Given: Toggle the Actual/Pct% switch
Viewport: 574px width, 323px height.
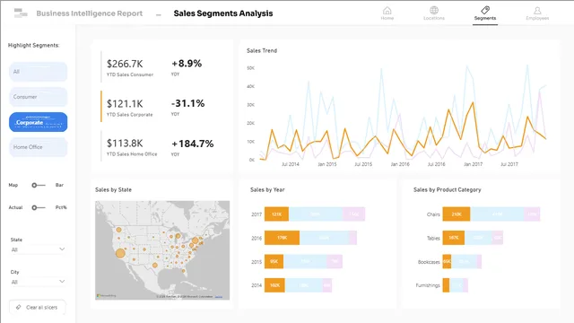Looking at the screenshot, I should pos(39,207).
